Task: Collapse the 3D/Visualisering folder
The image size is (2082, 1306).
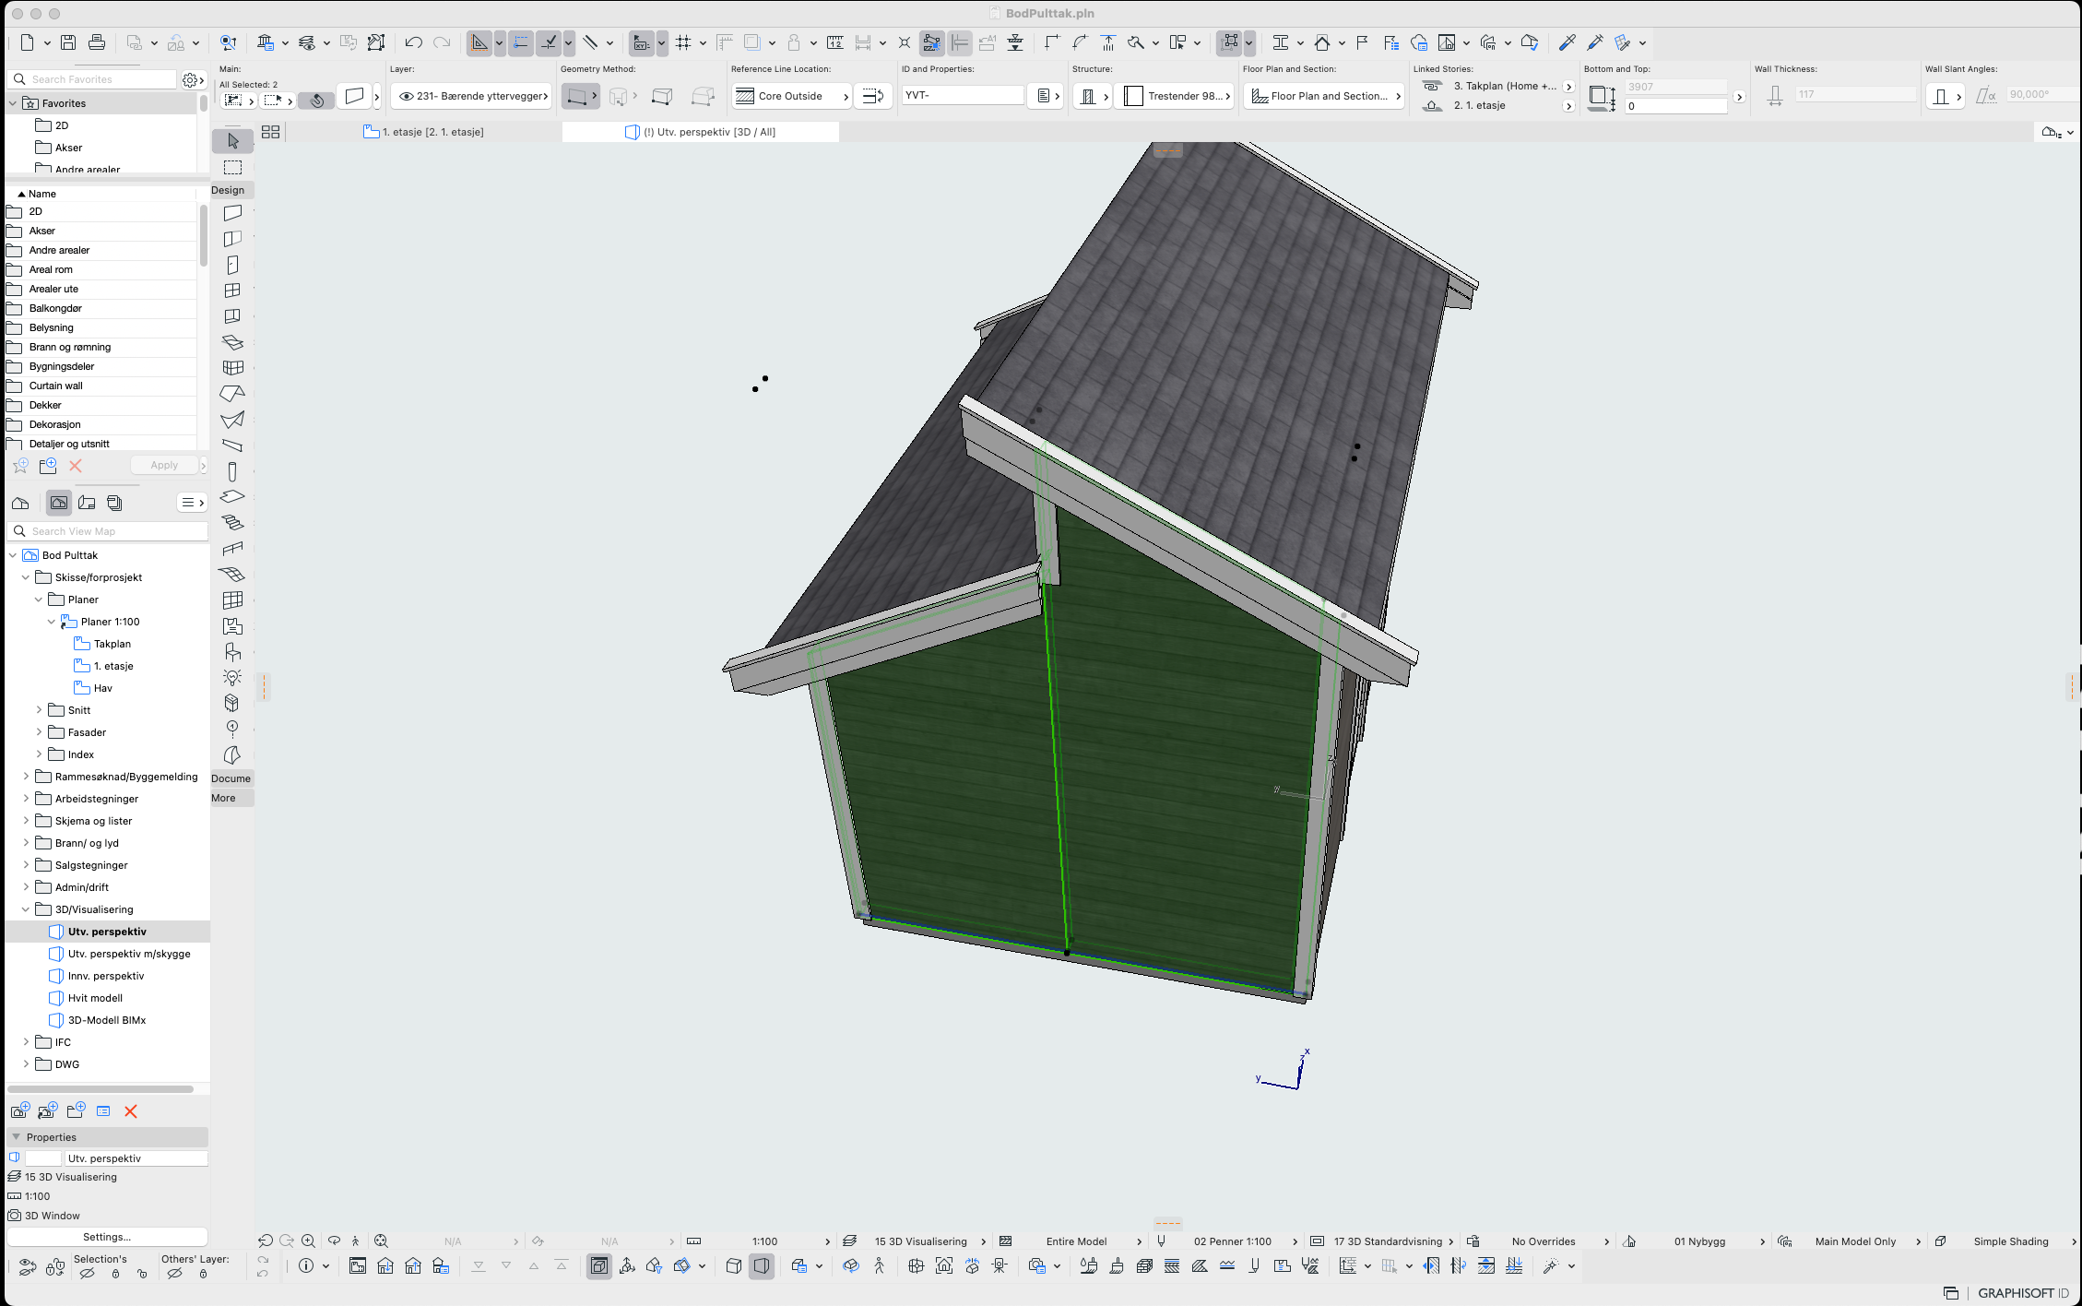Action: (26, 909)
